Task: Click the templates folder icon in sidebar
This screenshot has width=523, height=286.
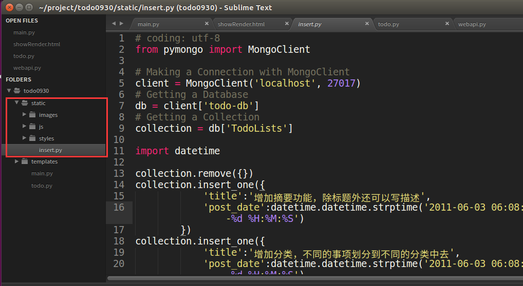Action: [x=25, y=161]
